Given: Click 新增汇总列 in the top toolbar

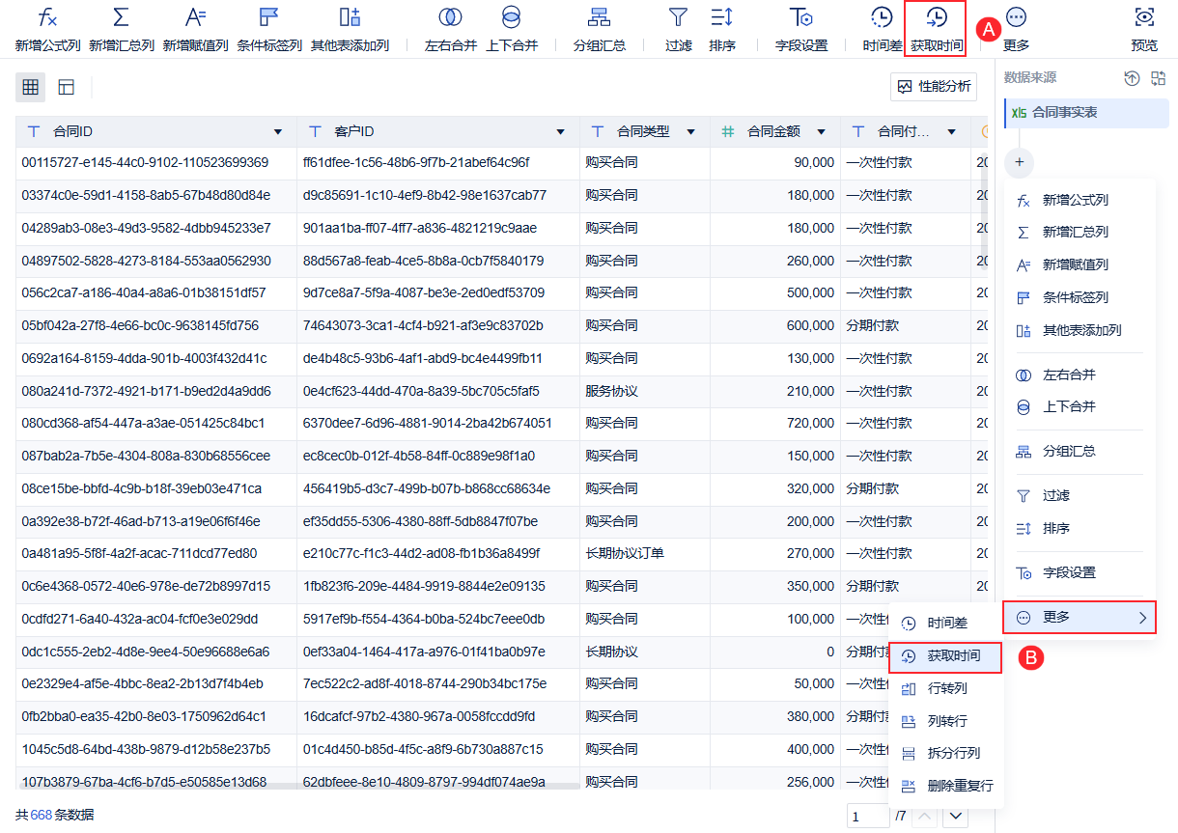Looking at the screenshot, I should coord(122,29).
